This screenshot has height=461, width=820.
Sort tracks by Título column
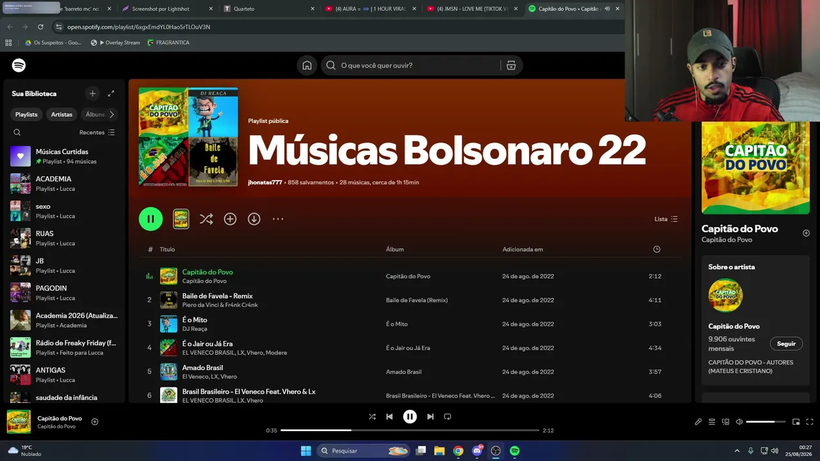point(167,249)
